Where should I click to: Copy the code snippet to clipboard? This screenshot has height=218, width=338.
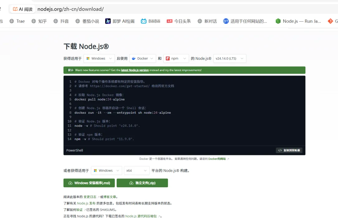point(289,150)
